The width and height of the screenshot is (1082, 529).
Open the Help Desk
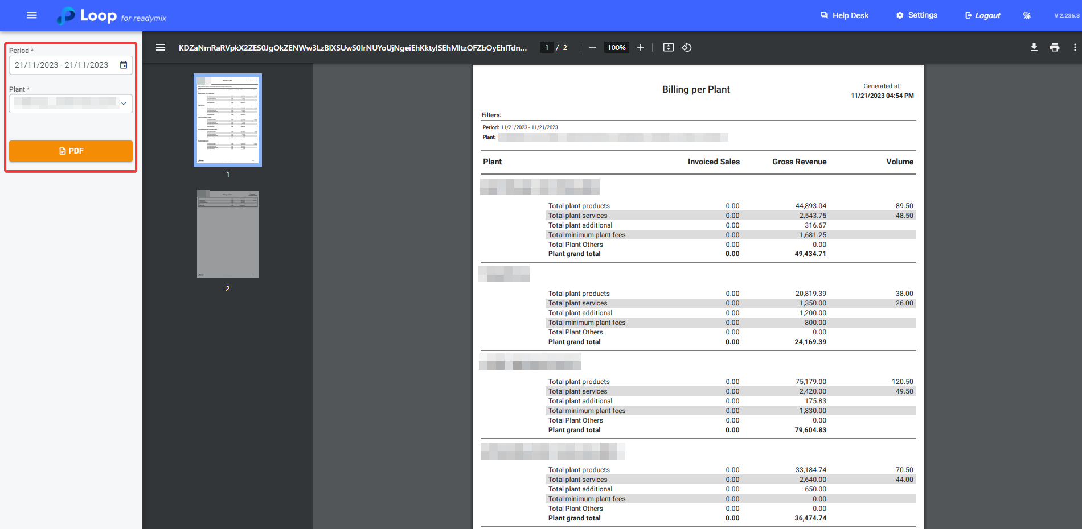pos(844,15)
